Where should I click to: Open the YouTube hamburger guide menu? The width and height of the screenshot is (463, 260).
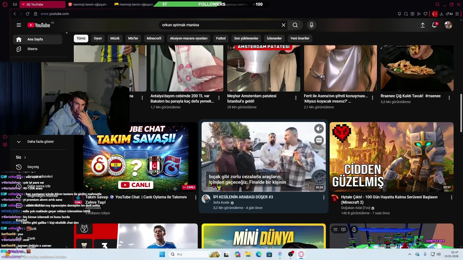point(19,25)
